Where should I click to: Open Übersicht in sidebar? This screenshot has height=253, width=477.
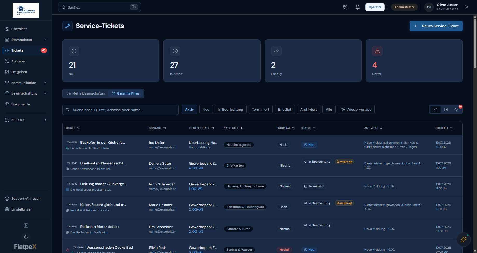click(x=26, y=29)
